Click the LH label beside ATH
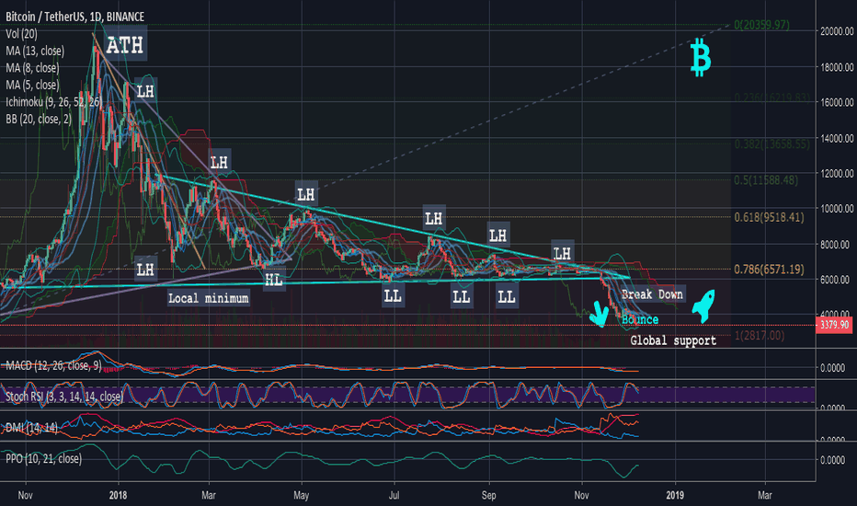The width and height of the screenshot is (857, 506). click(145, 91)
